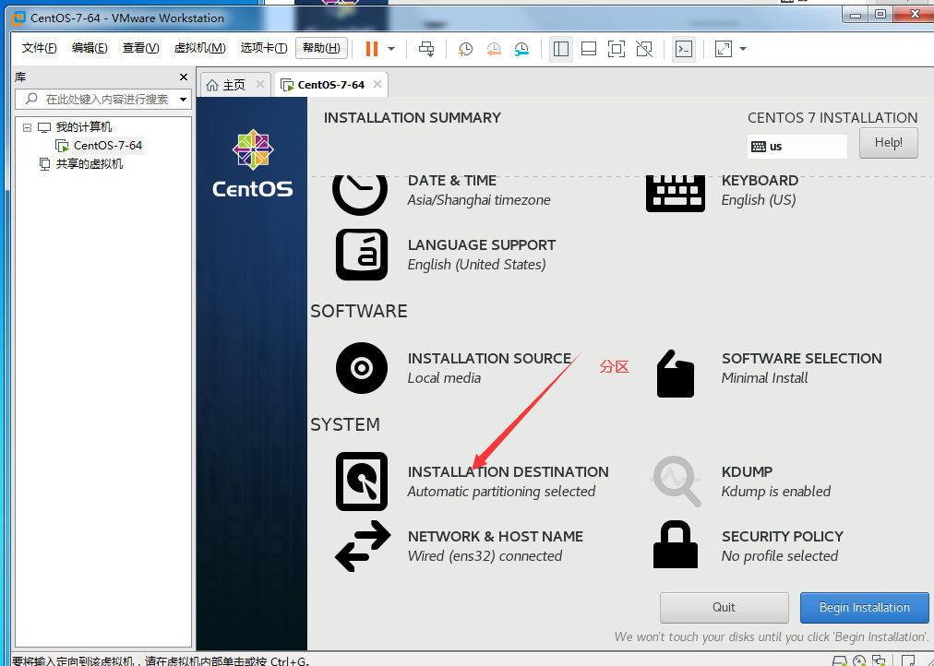Click the Installation Source disc icon
The image size is (934, 666).
click(362, 368)
